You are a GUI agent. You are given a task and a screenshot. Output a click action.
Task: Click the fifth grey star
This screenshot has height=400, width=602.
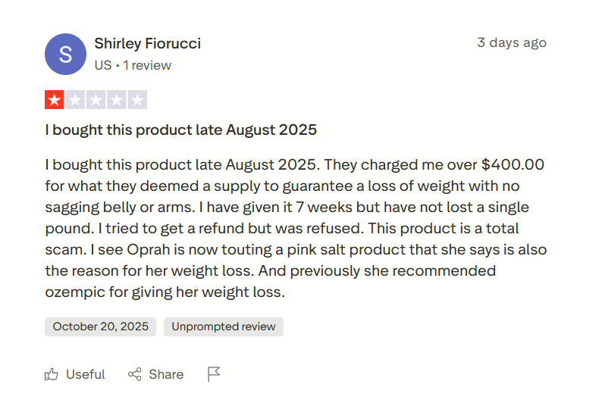[136, 100]
